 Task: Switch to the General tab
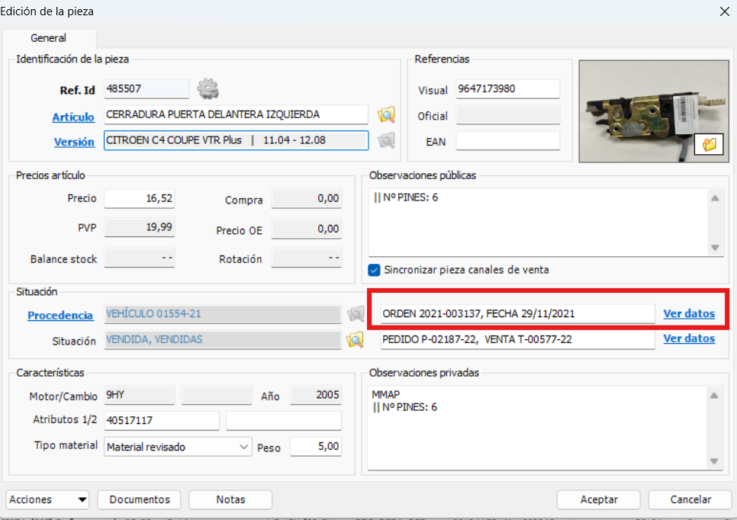point(48,38)
